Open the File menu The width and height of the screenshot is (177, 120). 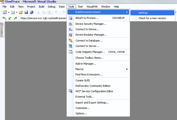coord(4,7)
